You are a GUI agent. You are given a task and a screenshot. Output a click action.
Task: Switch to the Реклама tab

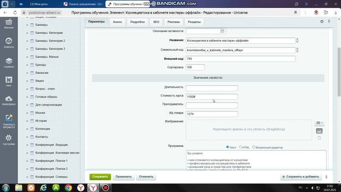pos(174,22)
